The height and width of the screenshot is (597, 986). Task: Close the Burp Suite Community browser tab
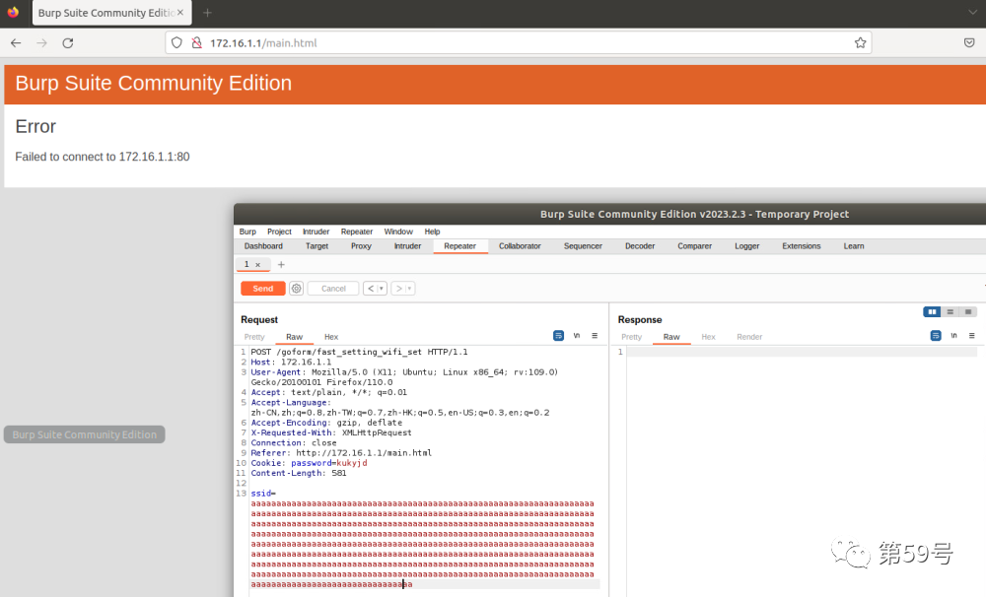(180, 13)
